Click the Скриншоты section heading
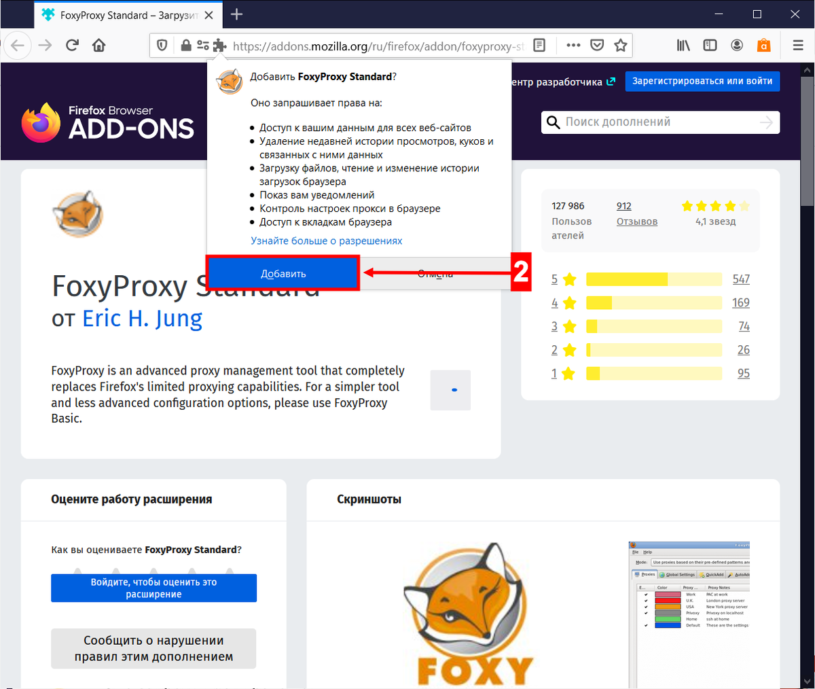Screen dimensions: 815x689 click(369, 499)
